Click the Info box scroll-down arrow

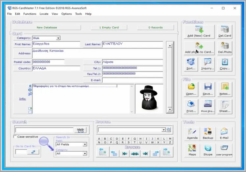[132, 112]
